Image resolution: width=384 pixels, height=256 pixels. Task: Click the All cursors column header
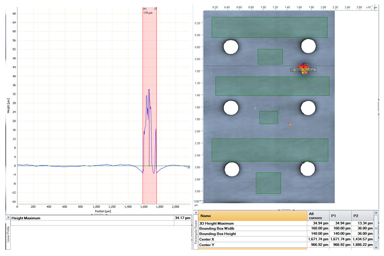coord(317,216)
